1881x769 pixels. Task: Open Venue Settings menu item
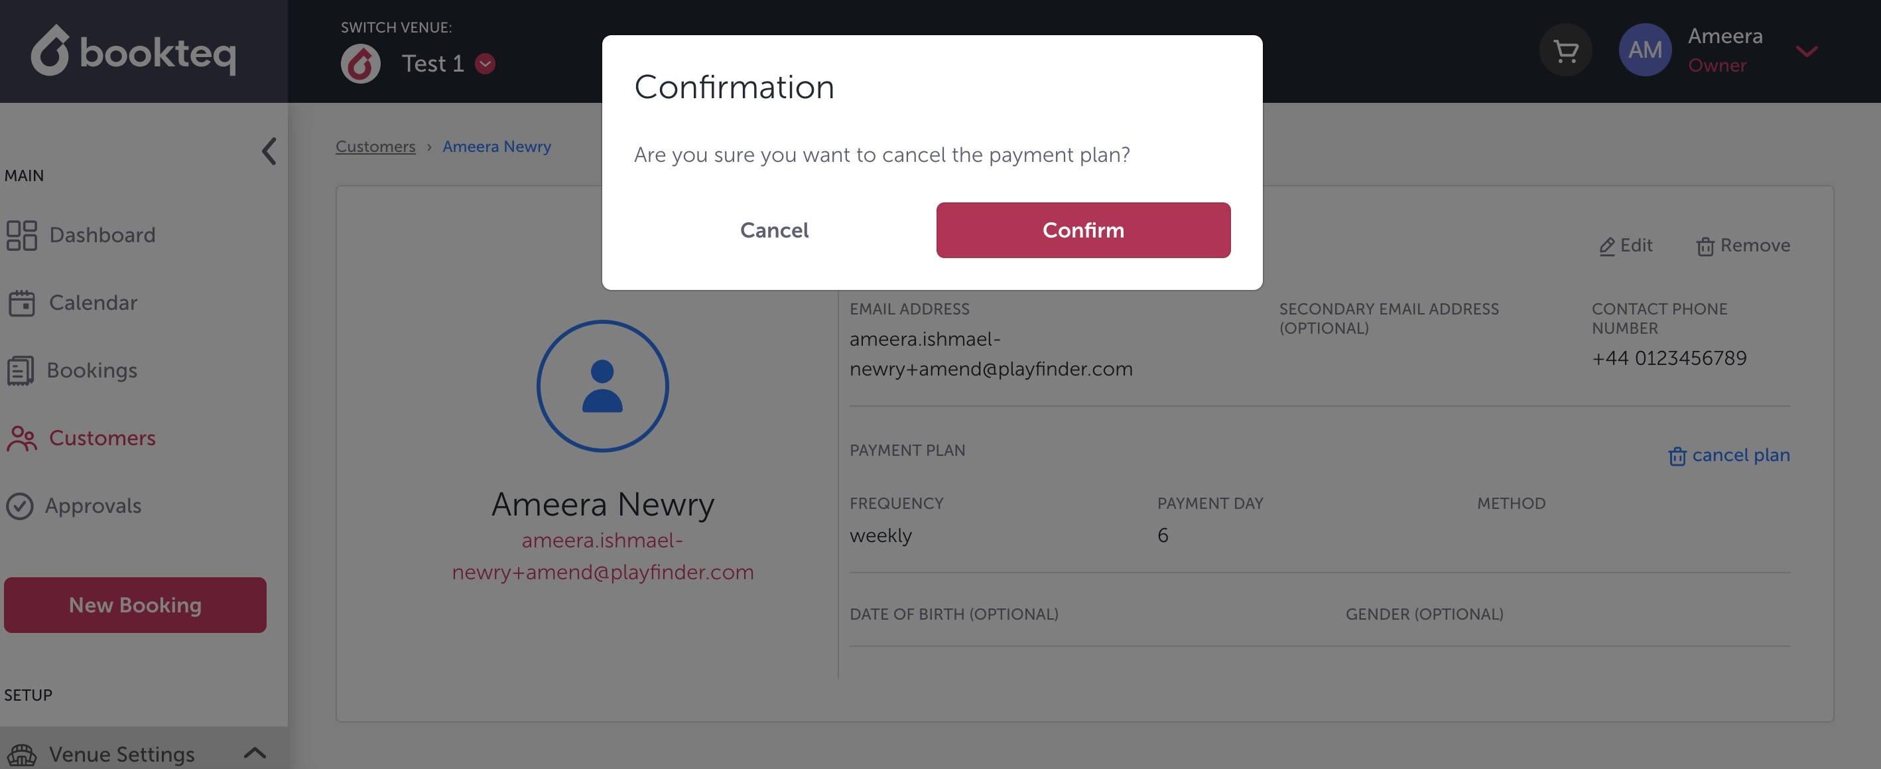click(x=121, y=754)
